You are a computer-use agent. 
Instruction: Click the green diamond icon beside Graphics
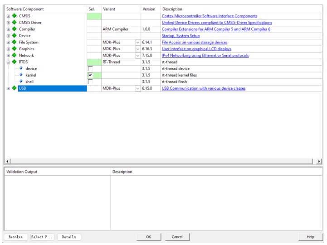click(x=14, y=49)
